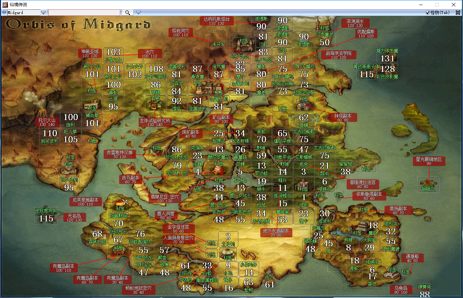Select the 喵喵岛 island icon

click(428, 184)
